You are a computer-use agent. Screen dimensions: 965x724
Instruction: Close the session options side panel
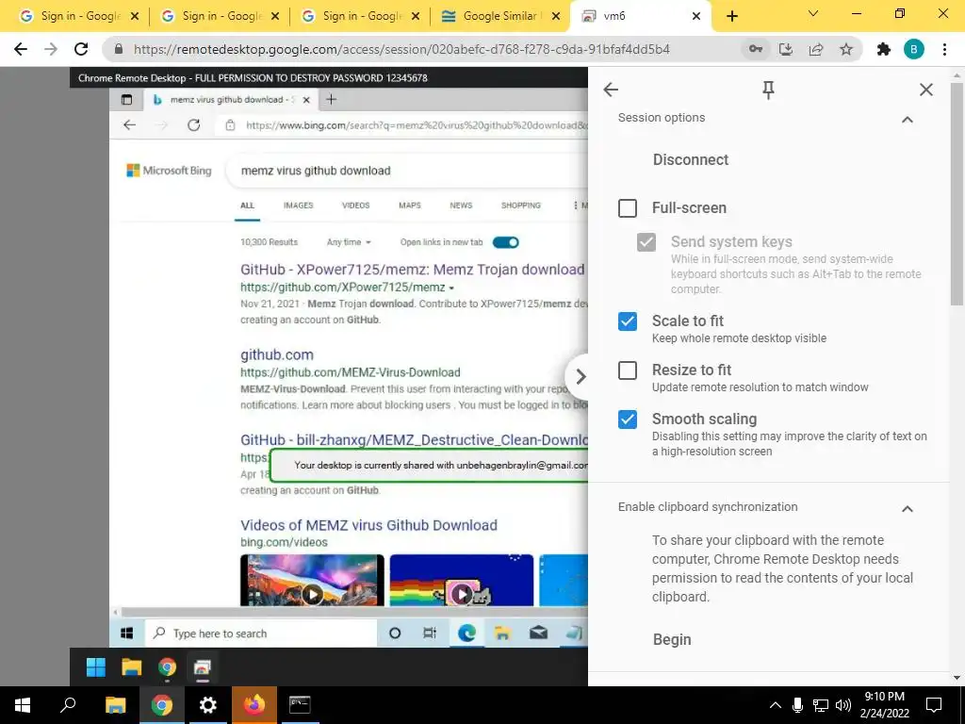click(x=926, y=90)
